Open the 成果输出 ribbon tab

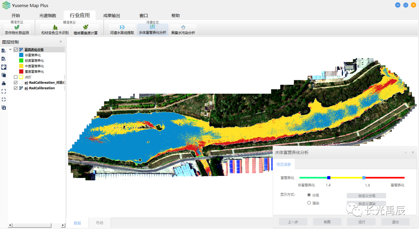point(111,15)
